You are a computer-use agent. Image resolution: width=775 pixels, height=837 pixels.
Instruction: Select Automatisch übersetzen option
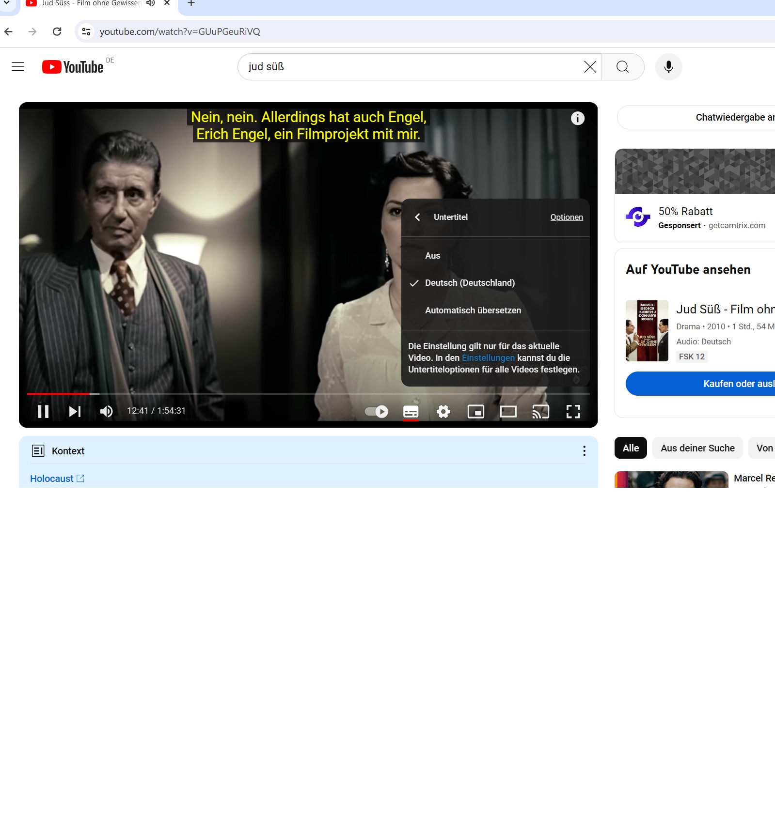(x=495, y=310)
